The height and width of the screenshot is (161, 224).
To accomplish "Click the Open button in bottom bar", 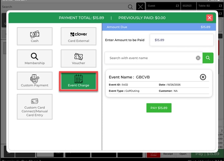I will point(183,154).
